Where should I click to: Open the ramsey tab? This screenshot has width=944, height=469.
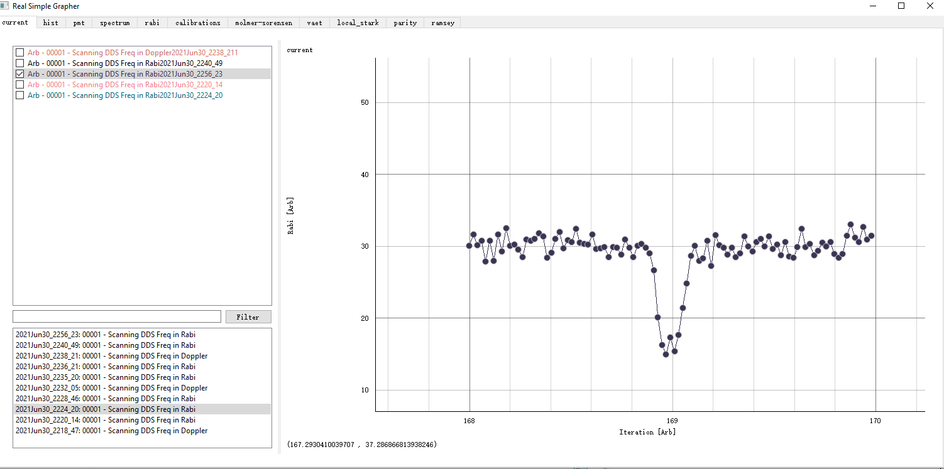442,23
